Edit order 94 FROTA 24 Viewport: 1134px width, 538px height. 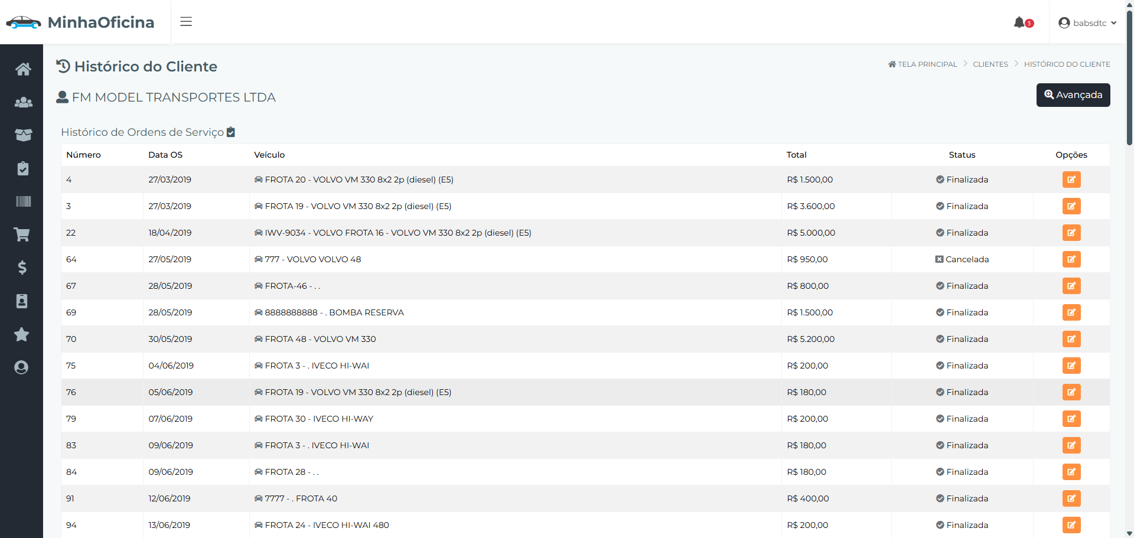[1071, 525]
